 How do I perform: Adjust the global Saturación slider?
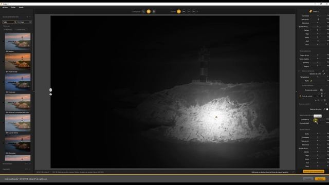pos(318,20)
